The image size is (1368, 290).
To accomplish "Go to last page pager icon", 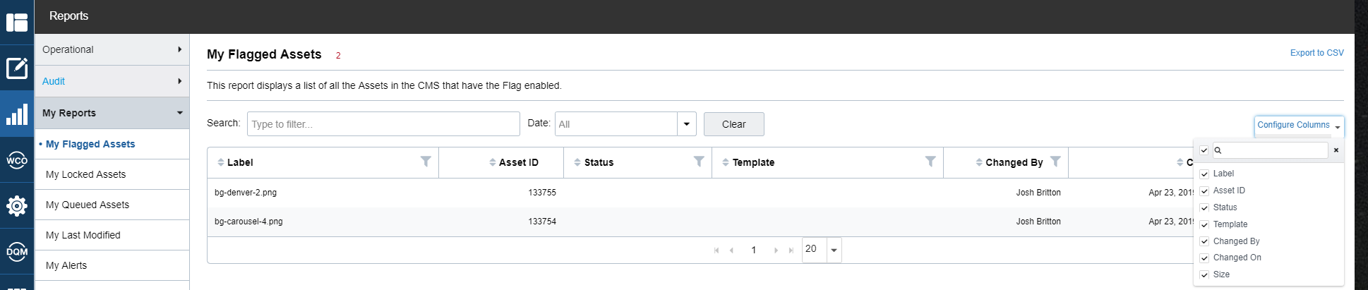I will (791, 250).
